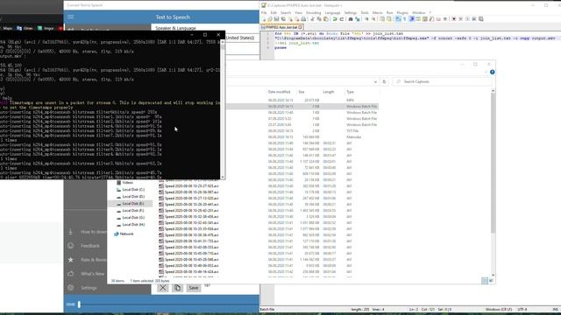
Task: Sort by Type column header in Explorer
Action: click(x=350, y=92)
